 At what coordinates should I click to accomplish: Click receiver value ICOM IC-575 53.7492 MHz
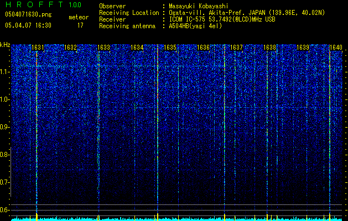pos(222,19)
